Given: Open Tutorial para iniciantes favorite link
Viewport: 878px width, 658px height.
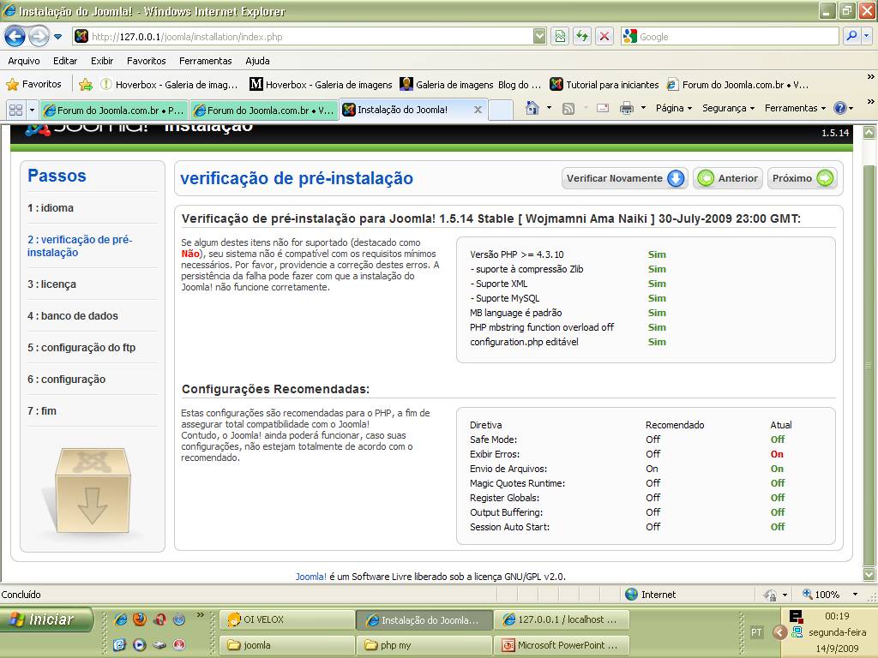Looking at the screenshot, I should click(x=604, y=85).
